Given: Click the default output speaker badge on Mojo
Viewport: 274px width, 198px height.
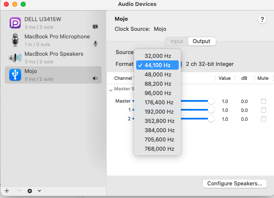Looking at the screenshot, I should click(x=95, y=78).
